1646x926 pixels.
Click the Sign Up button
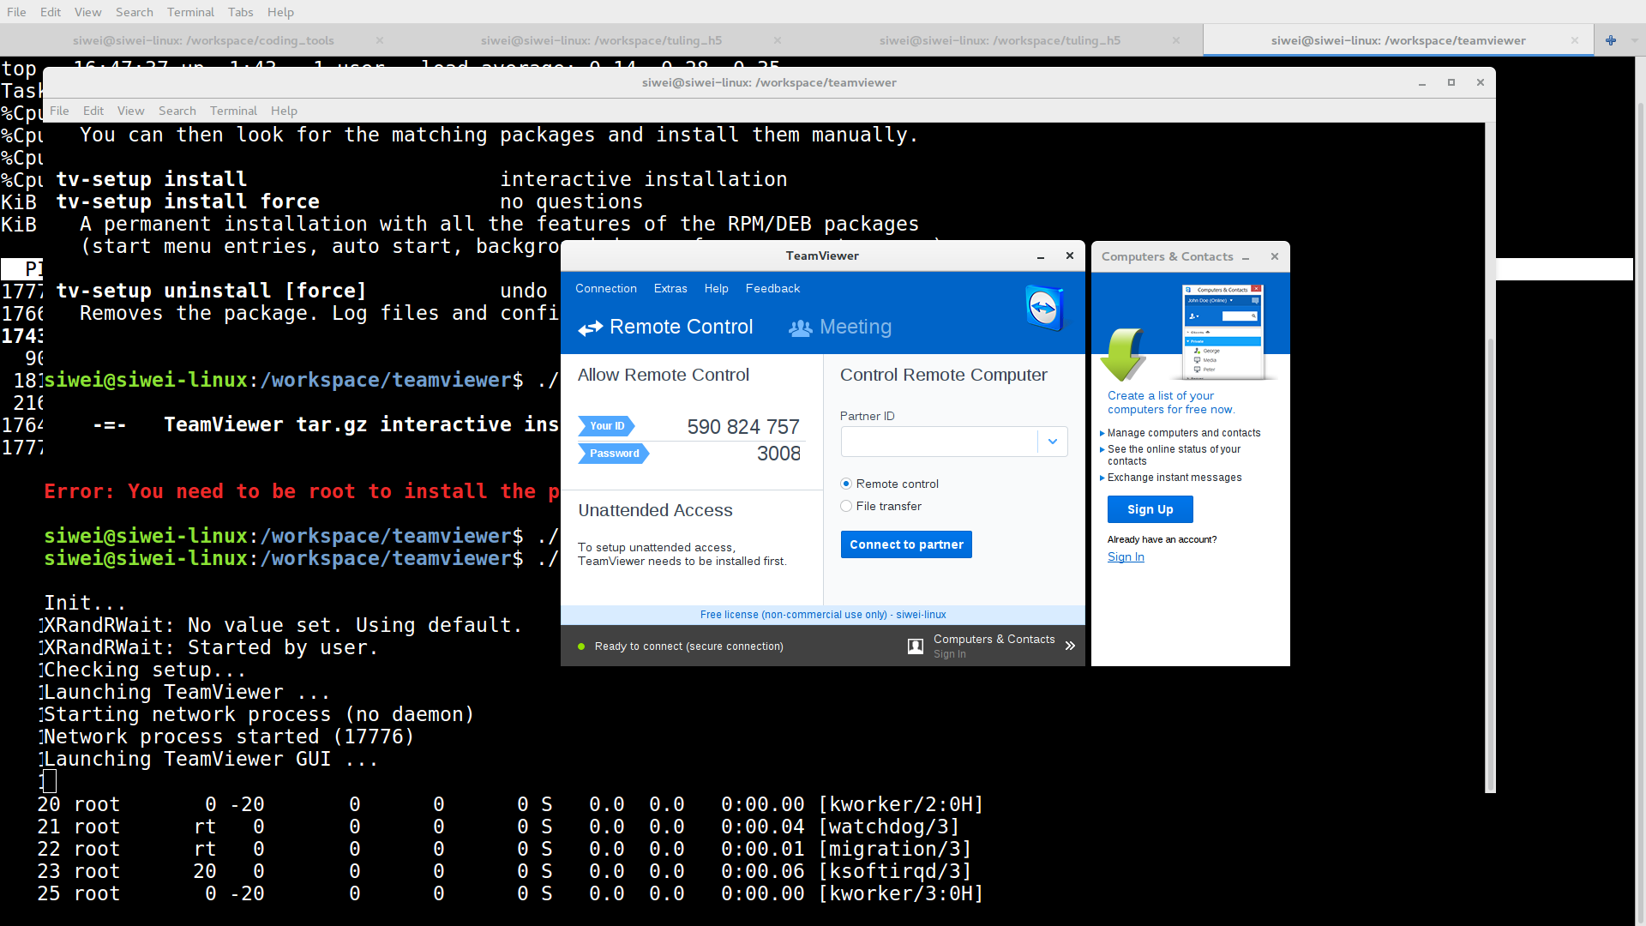click(x=1150, y=509)
